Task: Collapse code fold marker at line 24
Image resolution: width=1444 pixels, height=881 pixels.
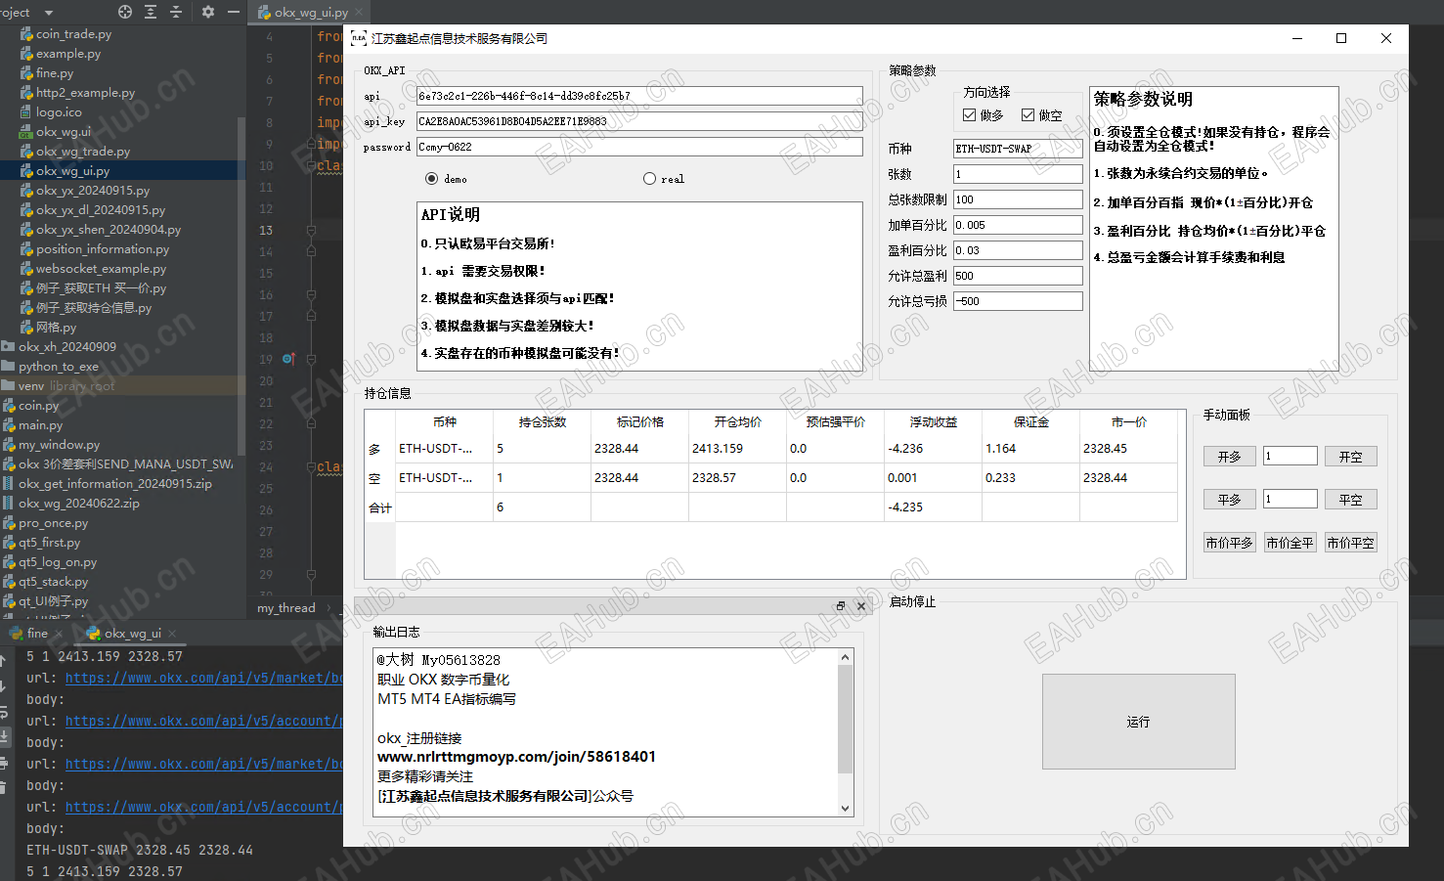Action: point(311,467)
